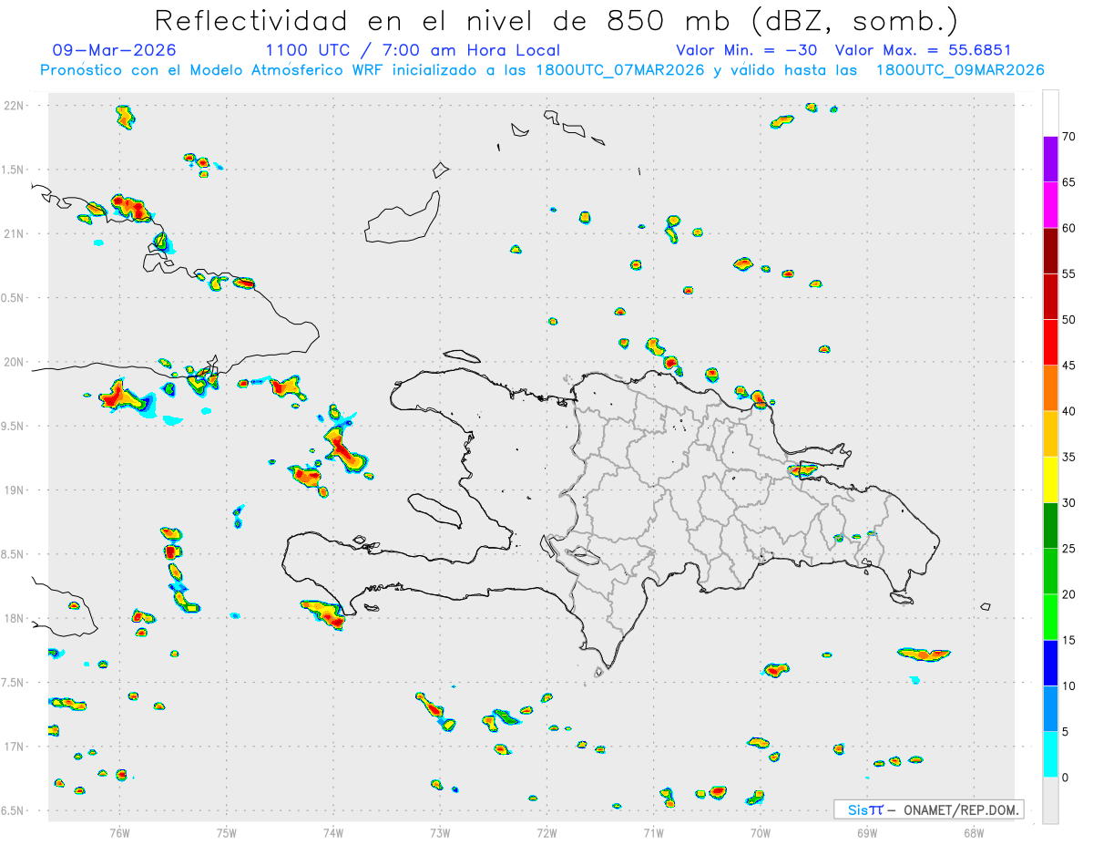Click the magenta 60-65 dBZ colour band
Screen dimensions: 1093x845
click(1051, 205)
